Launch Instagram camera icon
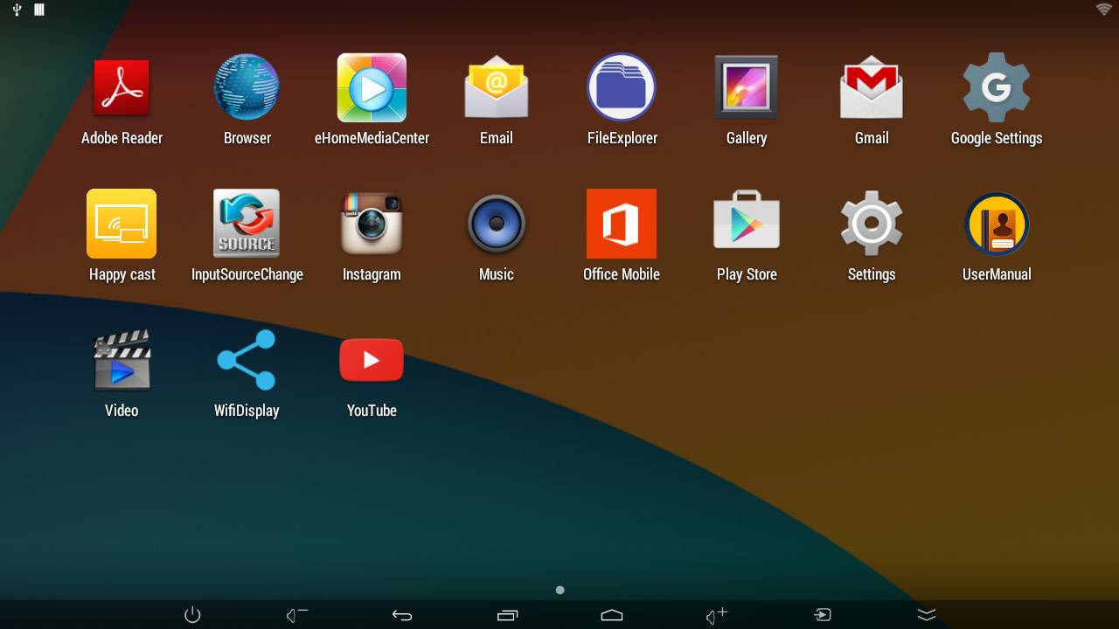This screenshot has width=1119, height=629. 372,225
